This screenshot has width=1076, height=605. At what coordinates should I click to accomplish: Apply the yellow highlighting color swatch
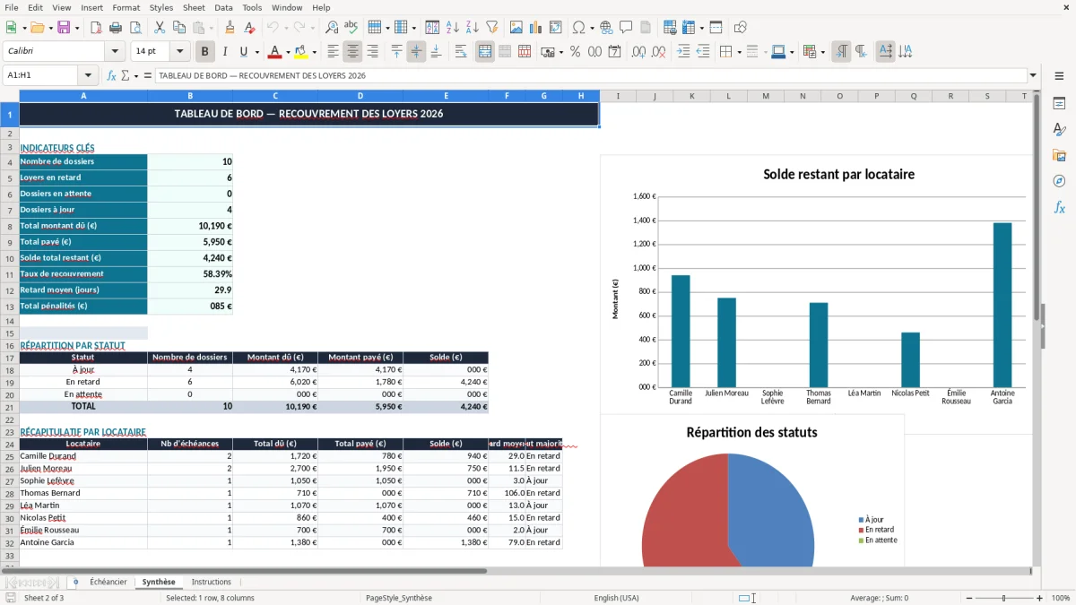(301, 52)
